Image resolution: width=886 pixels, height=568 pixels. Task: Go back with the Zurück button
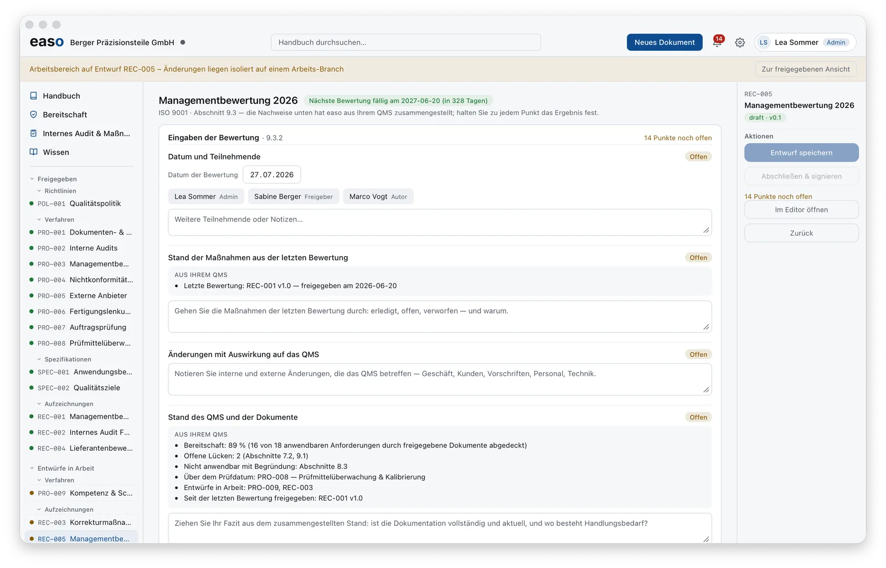pyautogui.click(x=801, y=233)
